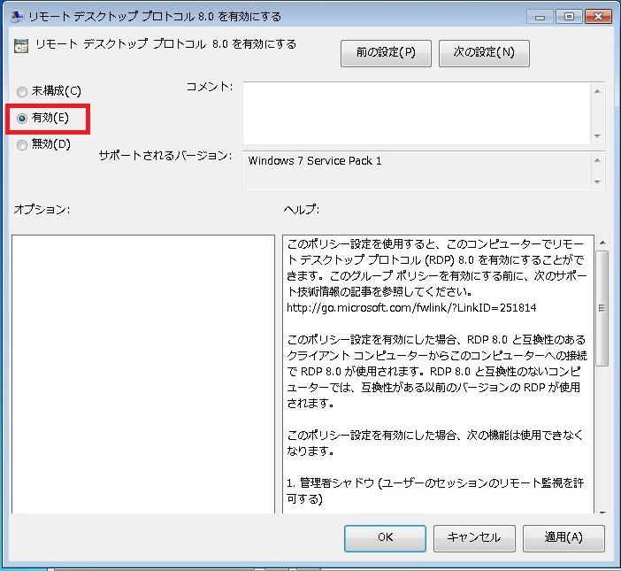
Task: Click the help text scrollbar up arrow
Action: point(602,243)
